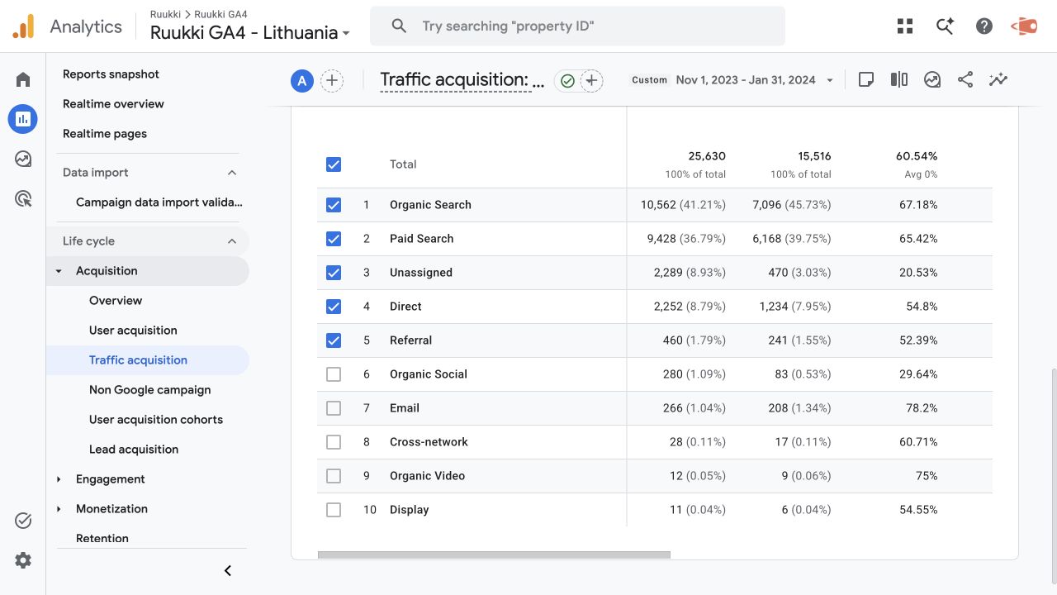Open Lead acquisition report
This screenshot has width=1057, height=595.
[134, 450]
